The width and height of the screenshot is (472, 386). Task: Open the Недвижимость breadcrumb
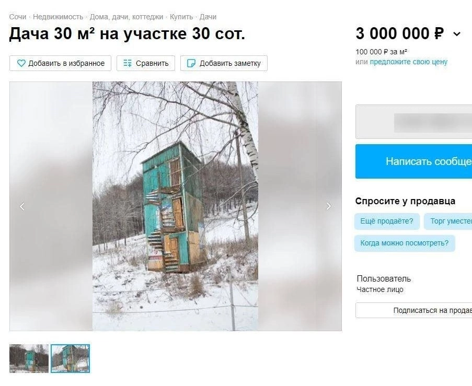click(58, 17)
